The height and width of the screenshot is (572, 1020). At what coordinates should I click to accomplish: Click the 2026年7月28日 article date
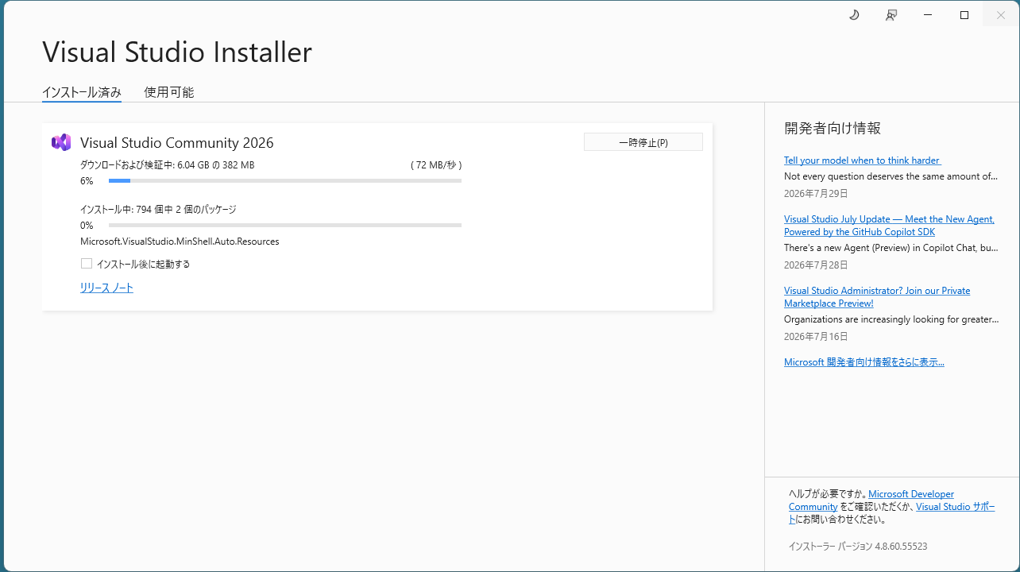pyautogui.click(x=816, y=265)
